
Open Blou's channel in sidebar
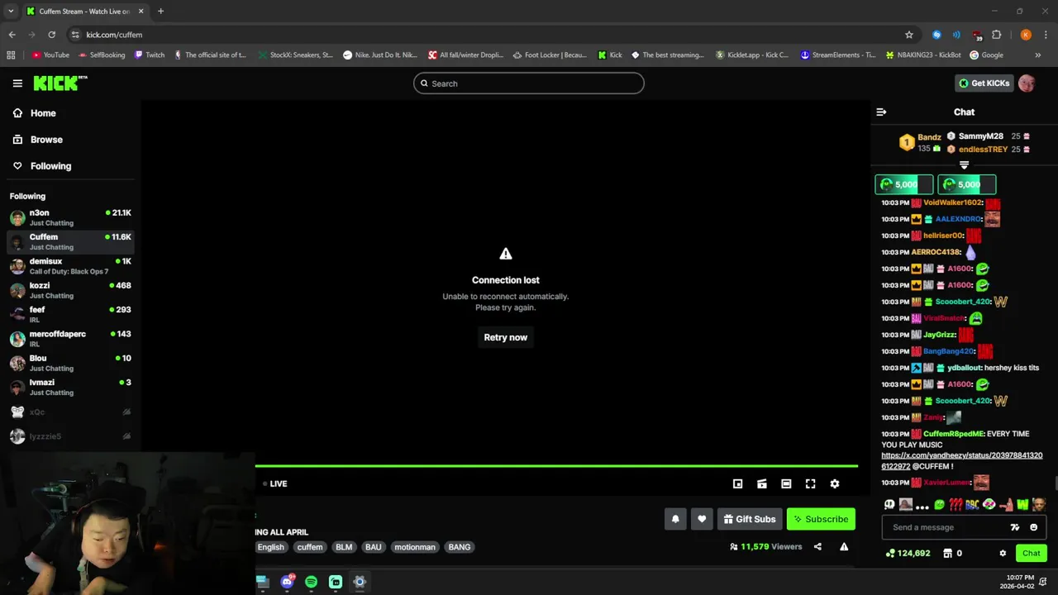point(70,363)
